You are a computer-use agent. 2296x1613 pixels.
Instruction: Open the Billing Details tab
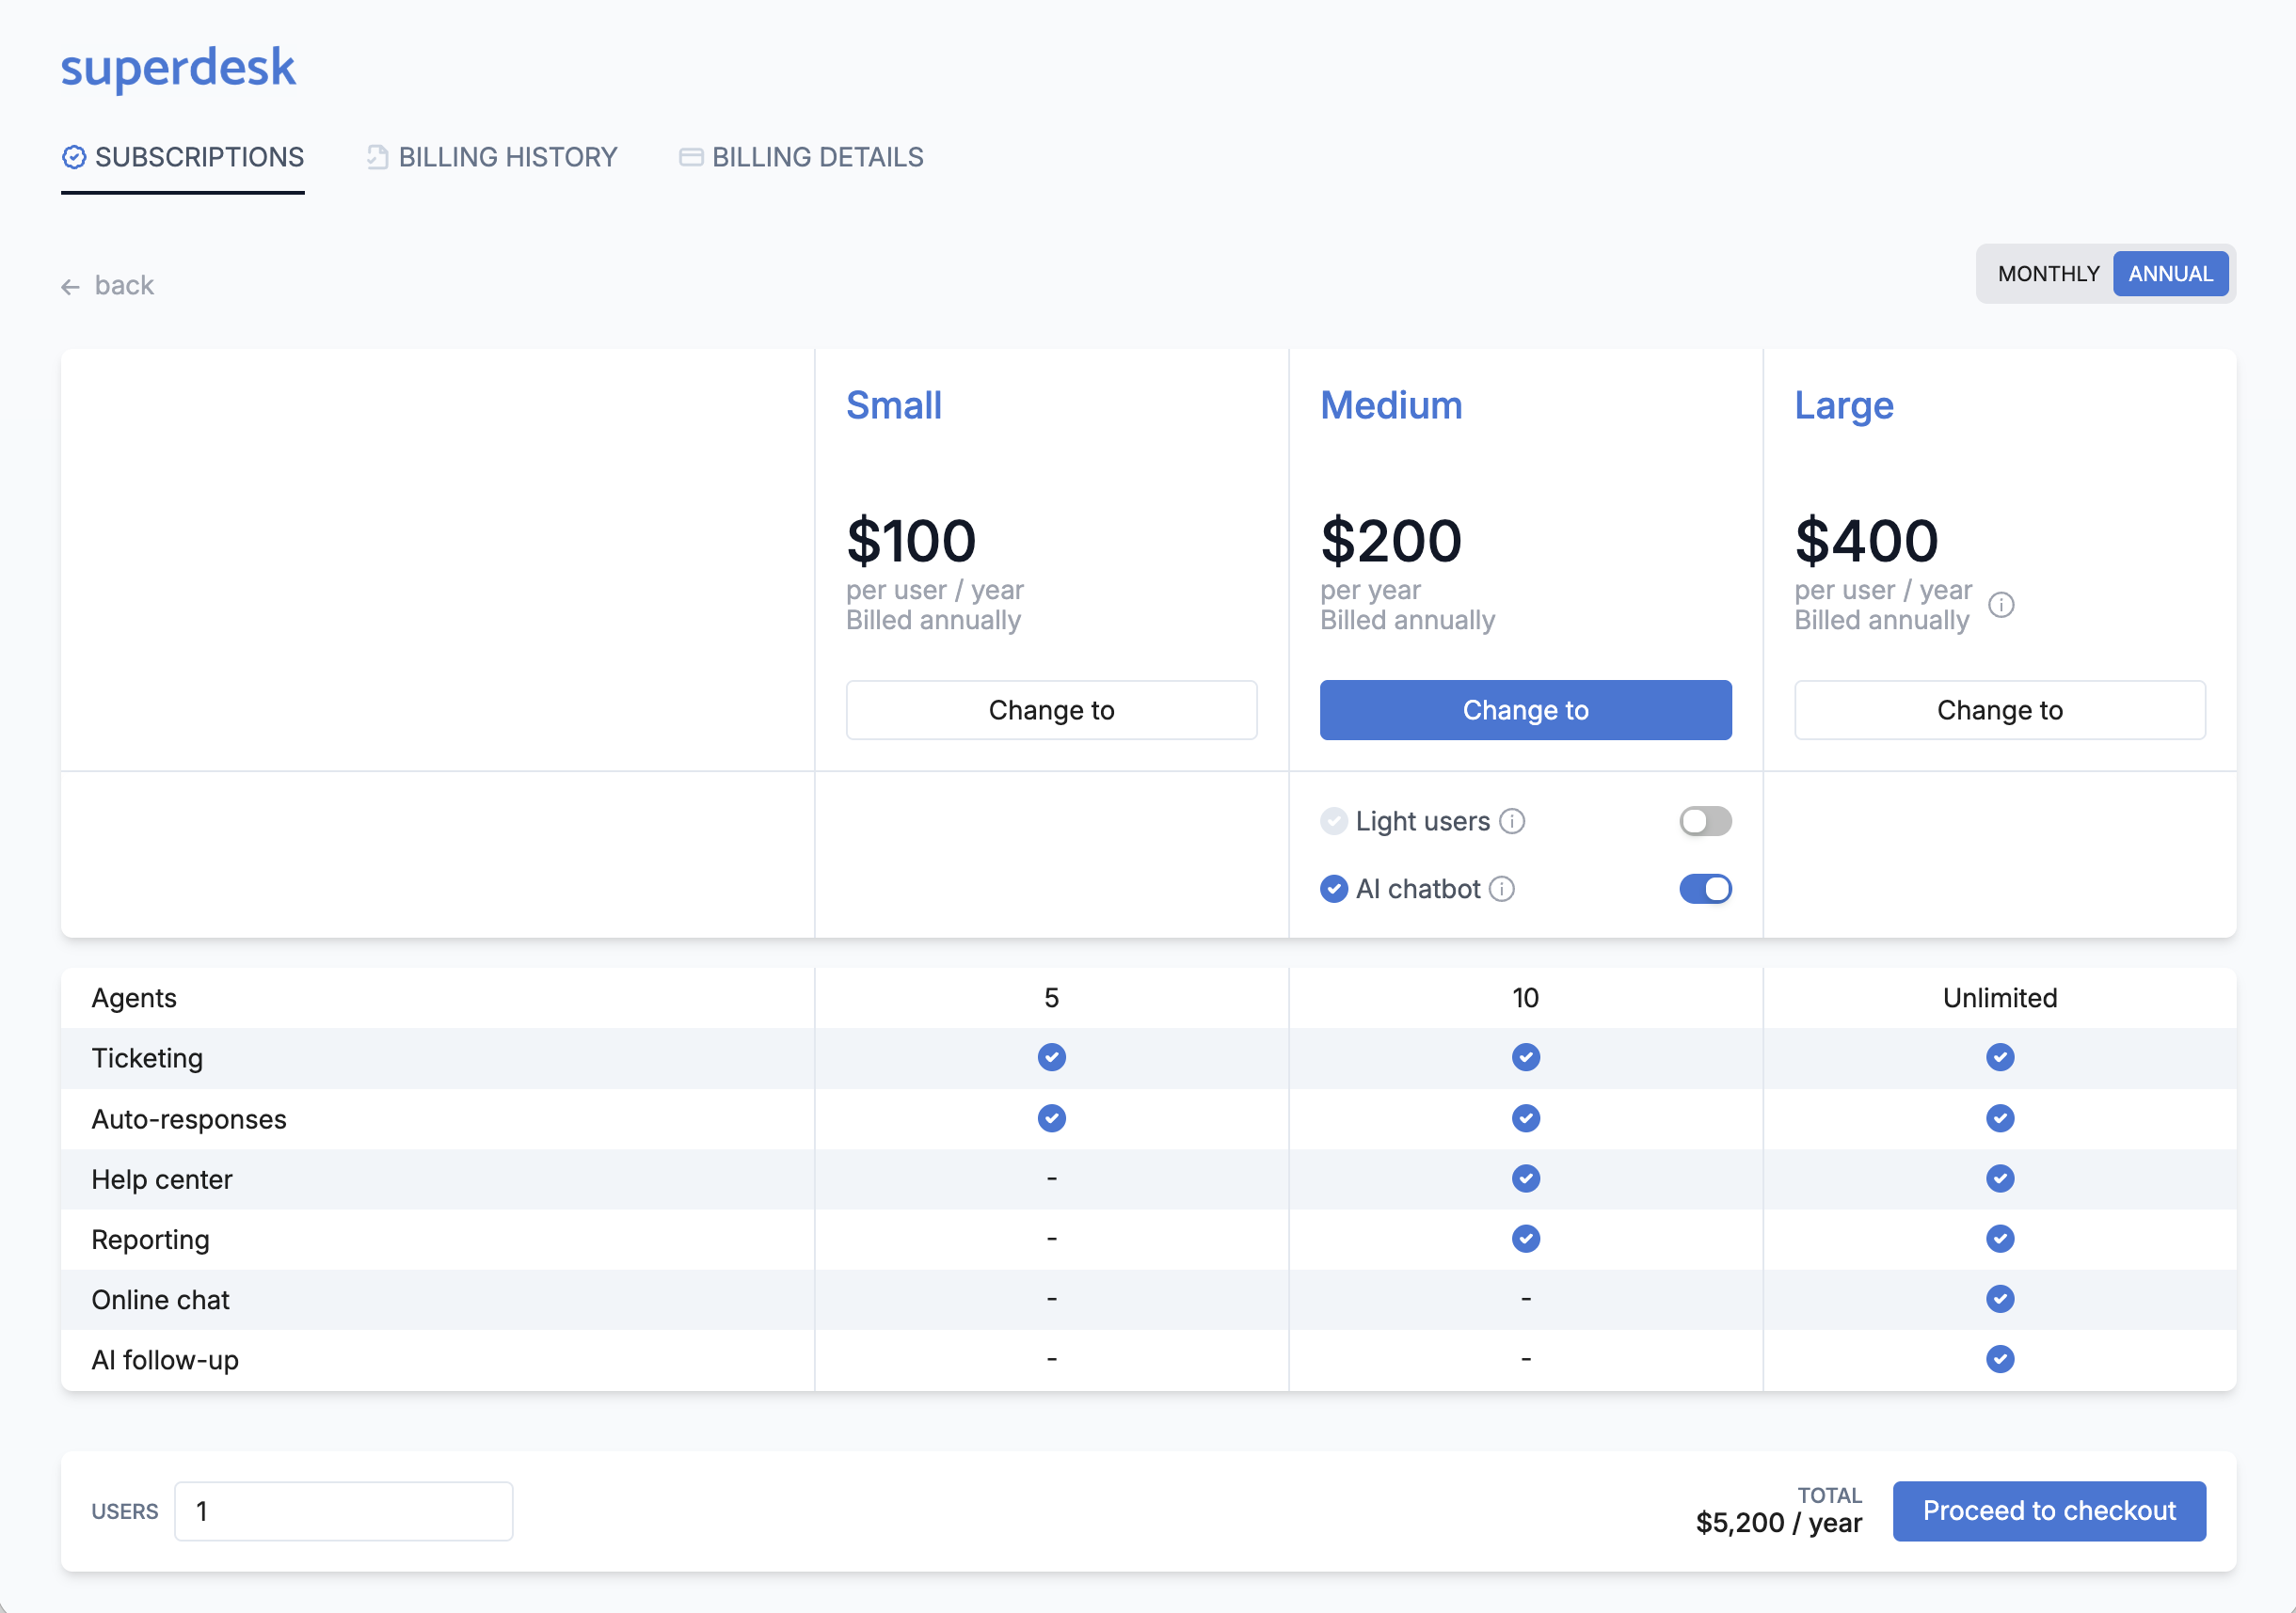click(x=802, y=158)
